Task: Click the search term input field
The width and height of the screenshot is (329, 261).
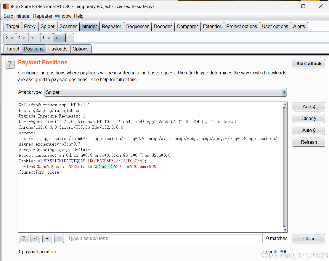Action: tap(165, 239)
